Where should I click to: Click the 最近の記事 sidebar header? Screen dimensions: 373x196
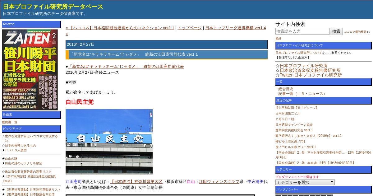pyautogui.click(x=323, y=100)
